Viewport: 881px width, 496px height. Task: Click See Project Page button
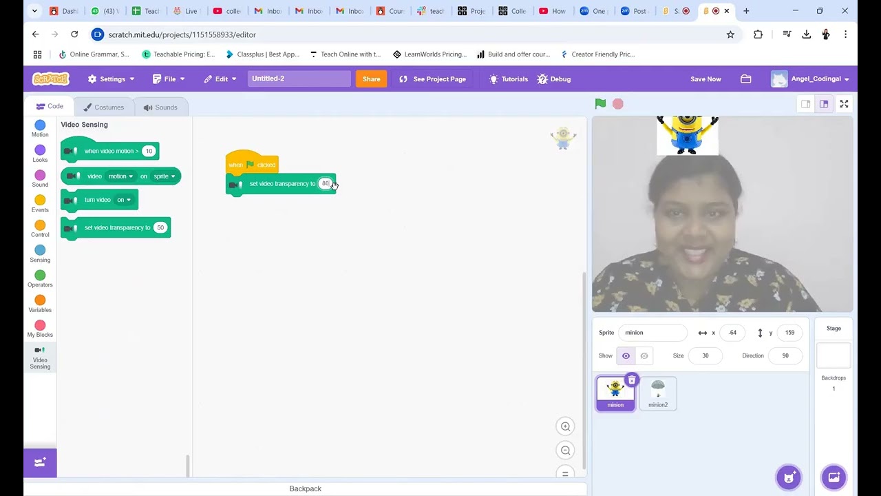tap(432, 79)
